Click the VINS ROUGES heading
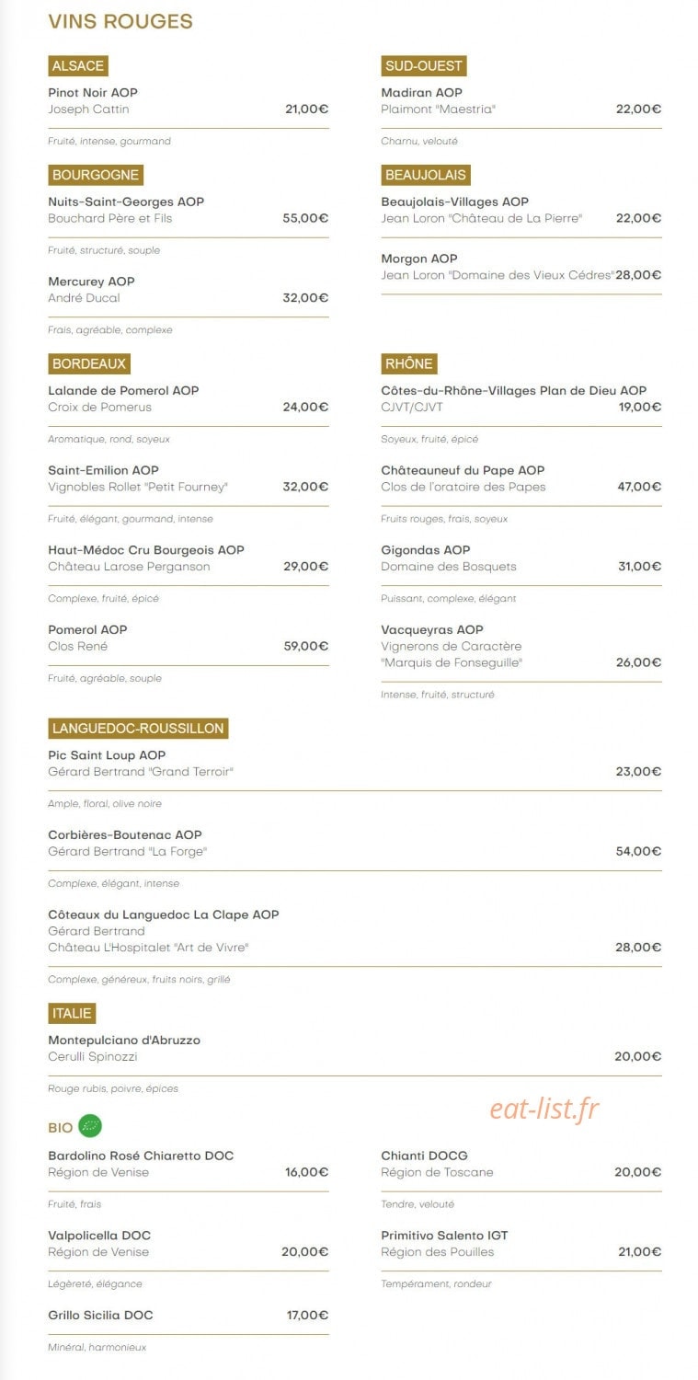 120,22
